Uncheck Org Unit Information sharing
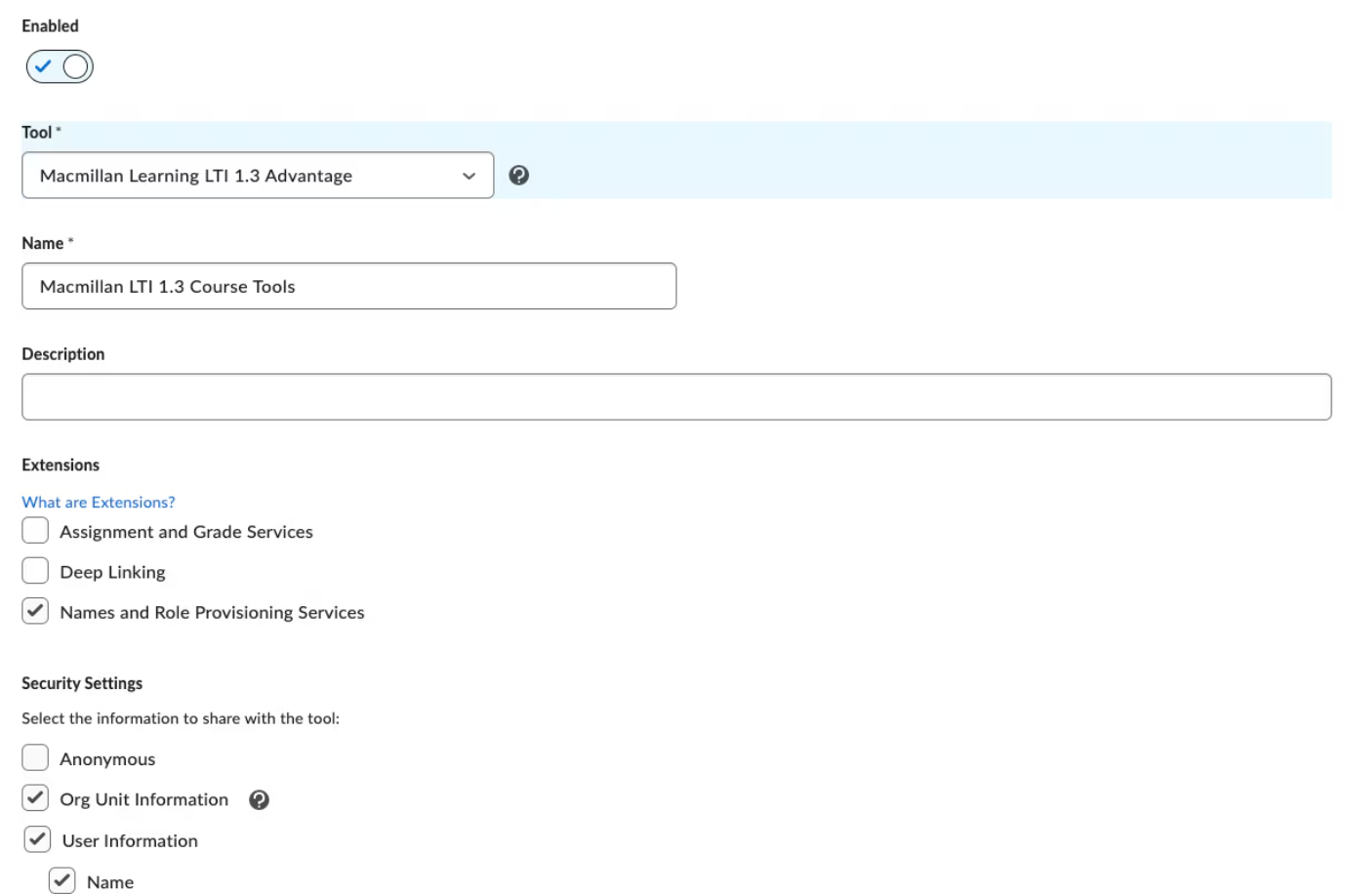The width and height of the screenshot is (1345, 894). click(x=35, y=798)
